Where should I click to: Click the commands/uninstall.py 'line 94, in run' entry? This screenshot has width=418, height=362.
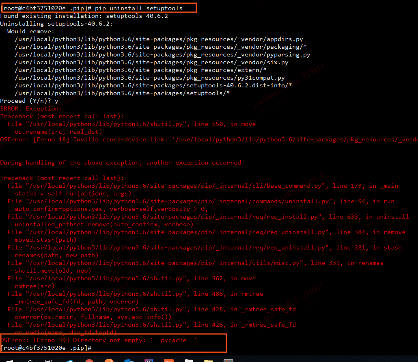coord(201,202)
